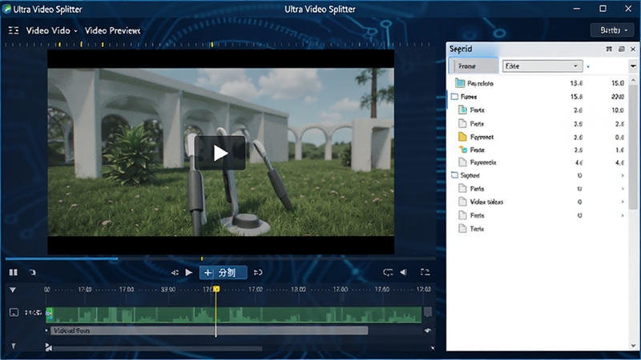
Task: Select the Fayronole list item
Action: tap(539, 162)
